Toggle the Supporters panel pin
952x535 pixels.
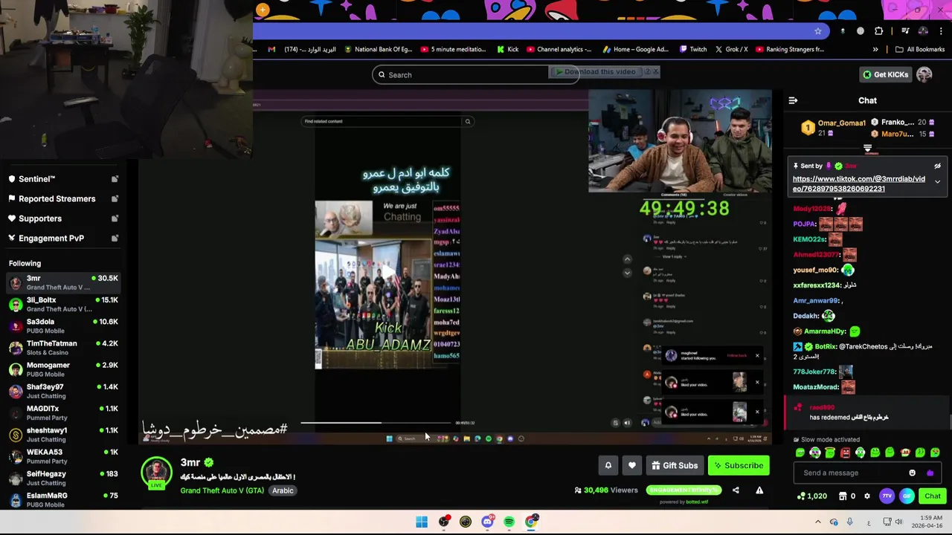[115, 218]
